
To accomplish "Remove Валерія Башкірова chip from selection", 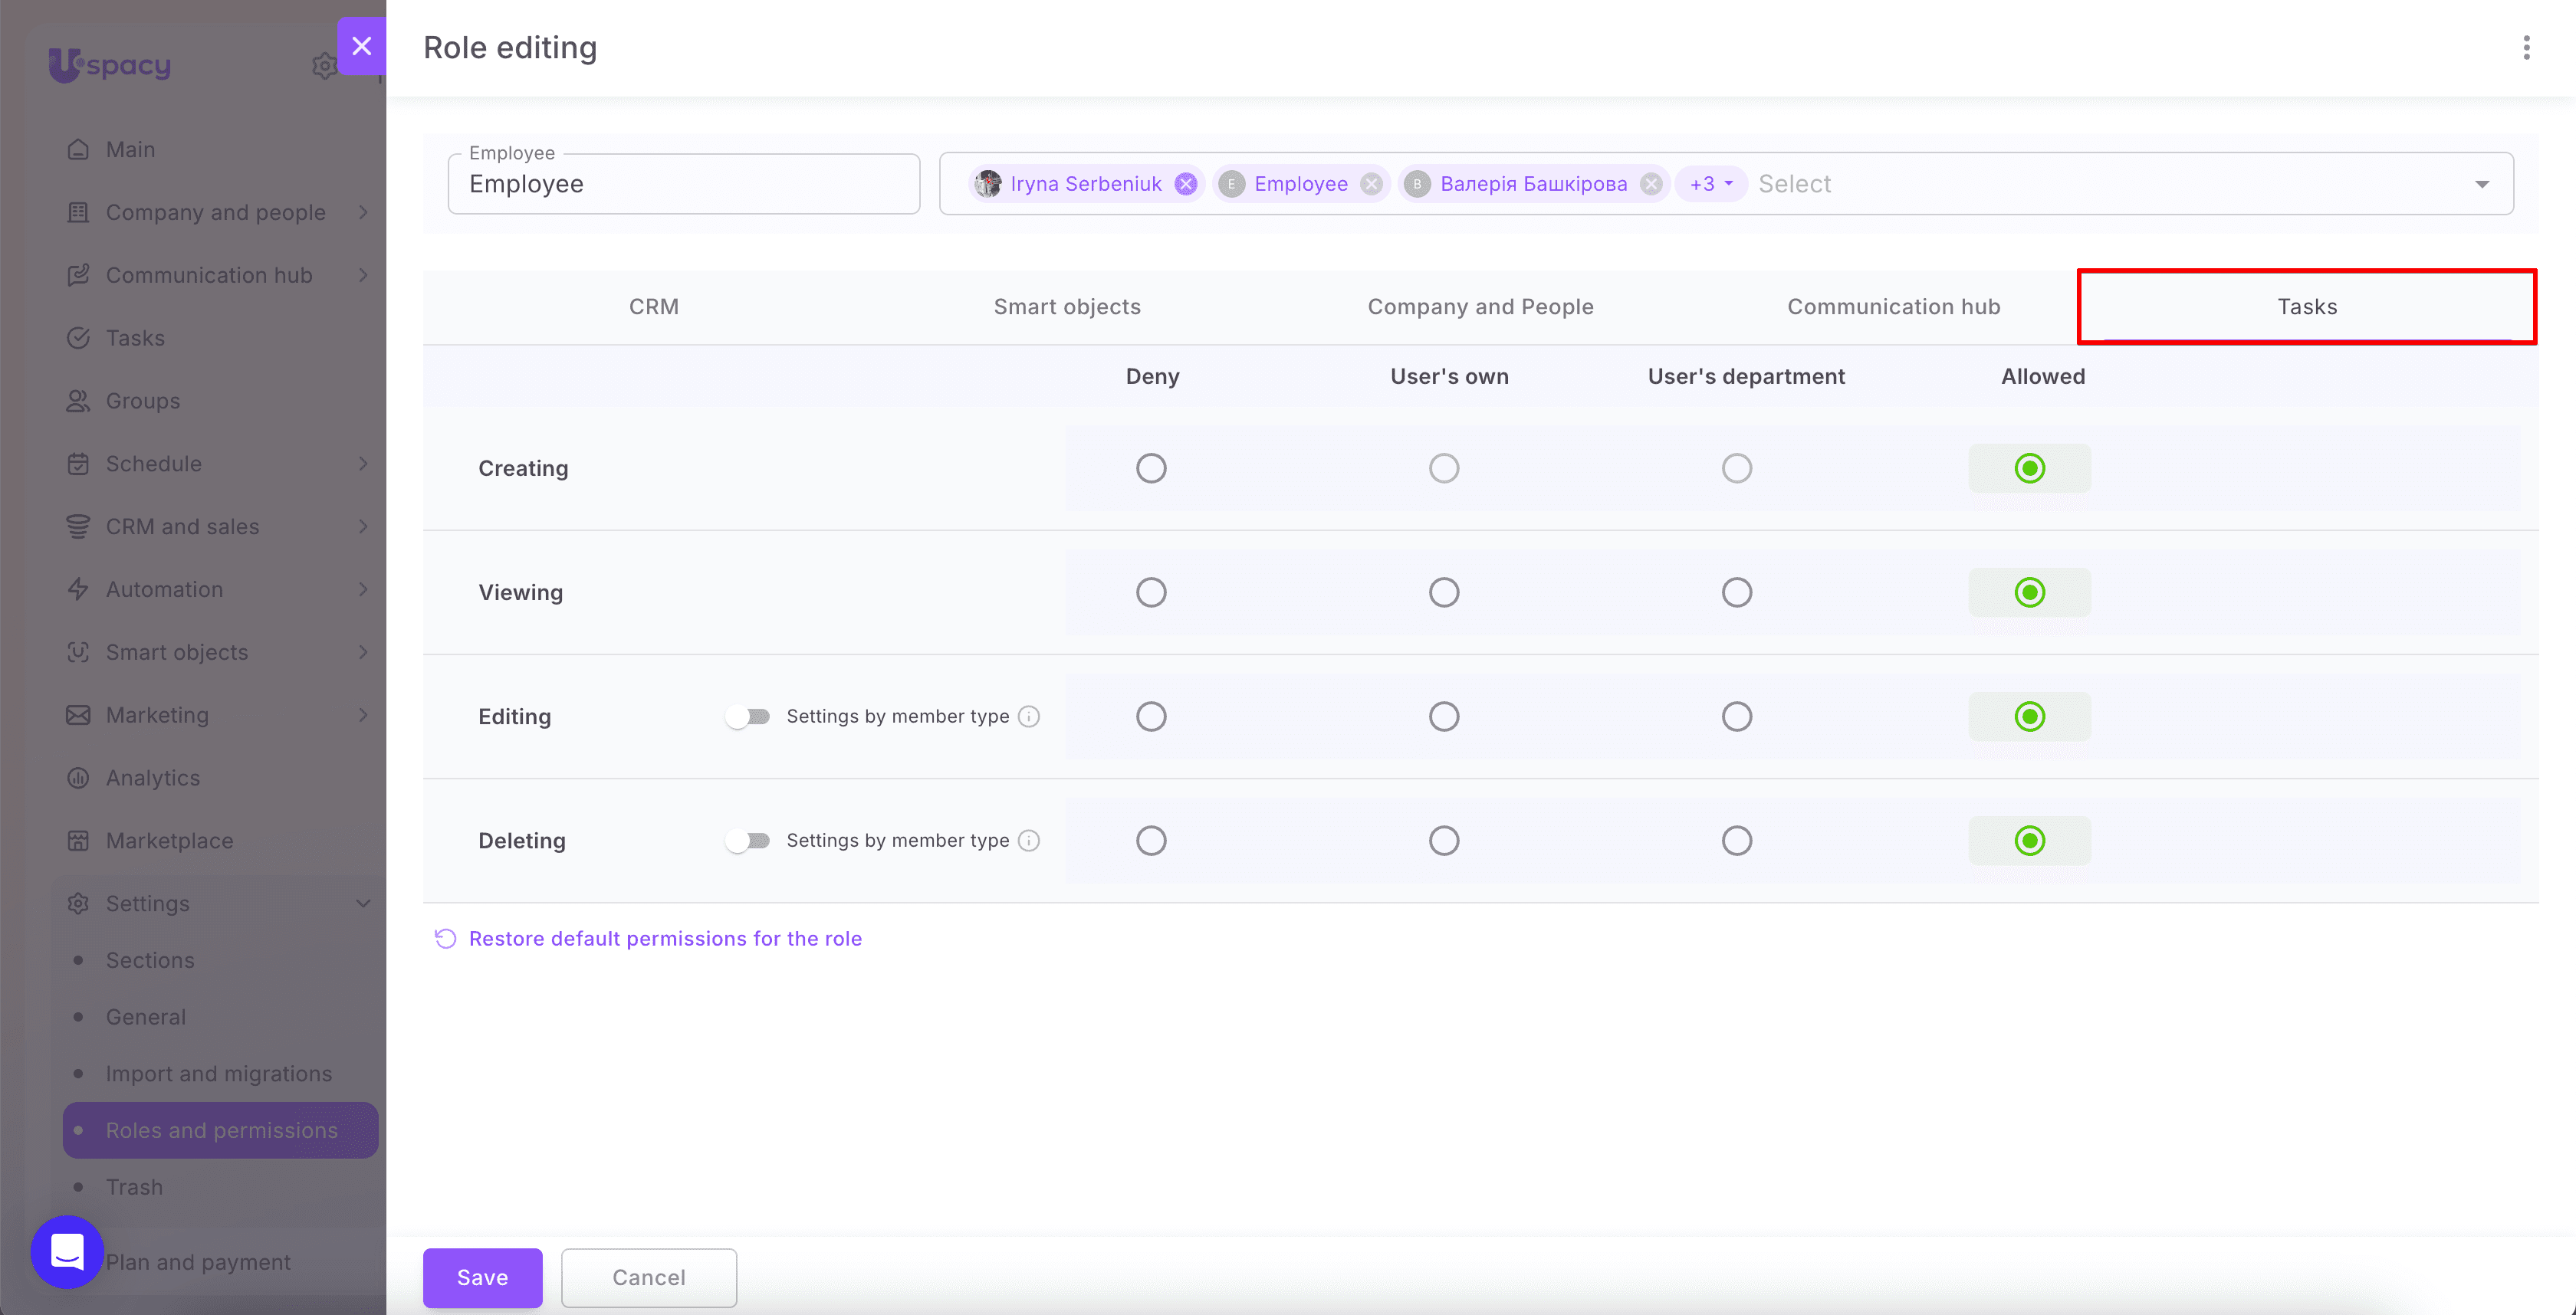I will [x=1651, y=184].
